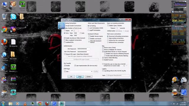
Task: Tick the Auto ports checkbox
Action: tap(80, 33)
